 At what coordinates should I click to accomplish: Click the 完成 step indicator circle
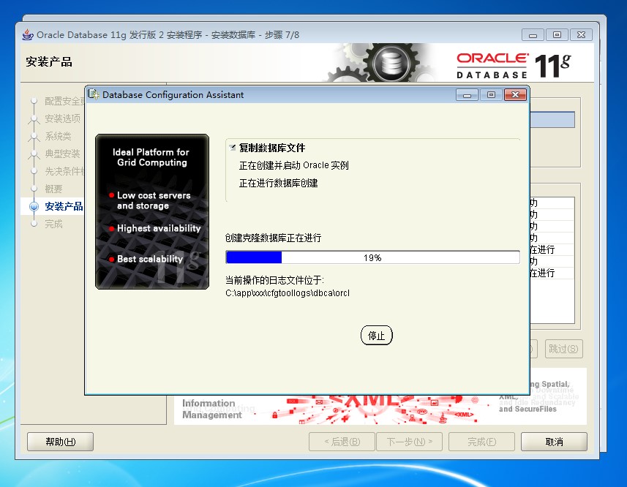coord(33,224)
